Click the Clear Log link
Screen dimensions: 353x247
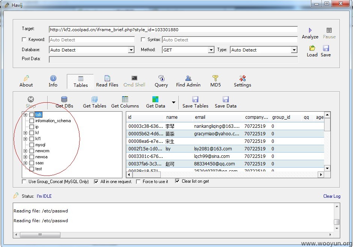[332, 196]
